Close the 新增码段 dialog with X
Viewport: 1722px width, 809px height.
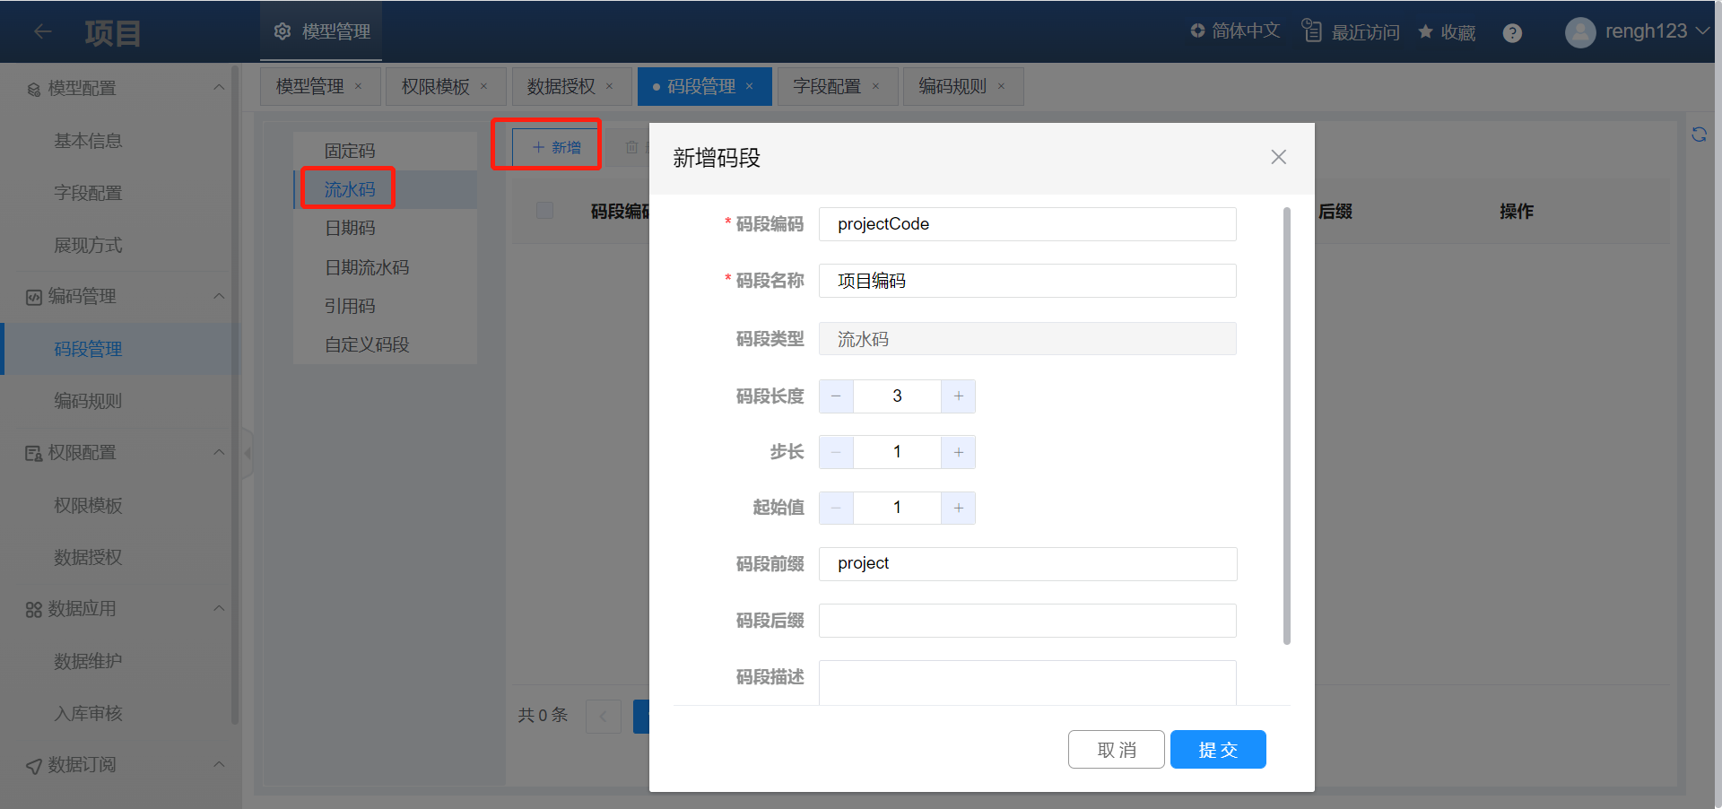(1278, 158)
